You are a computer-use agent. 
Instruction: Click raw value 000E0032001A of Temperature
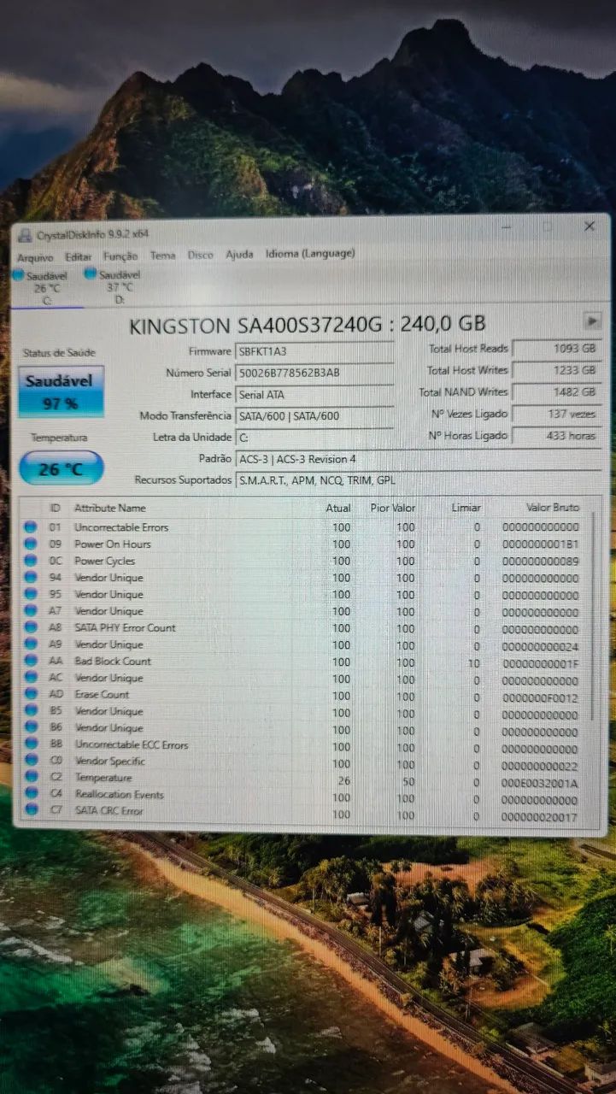pyautogui.click(x=540, y=783)
